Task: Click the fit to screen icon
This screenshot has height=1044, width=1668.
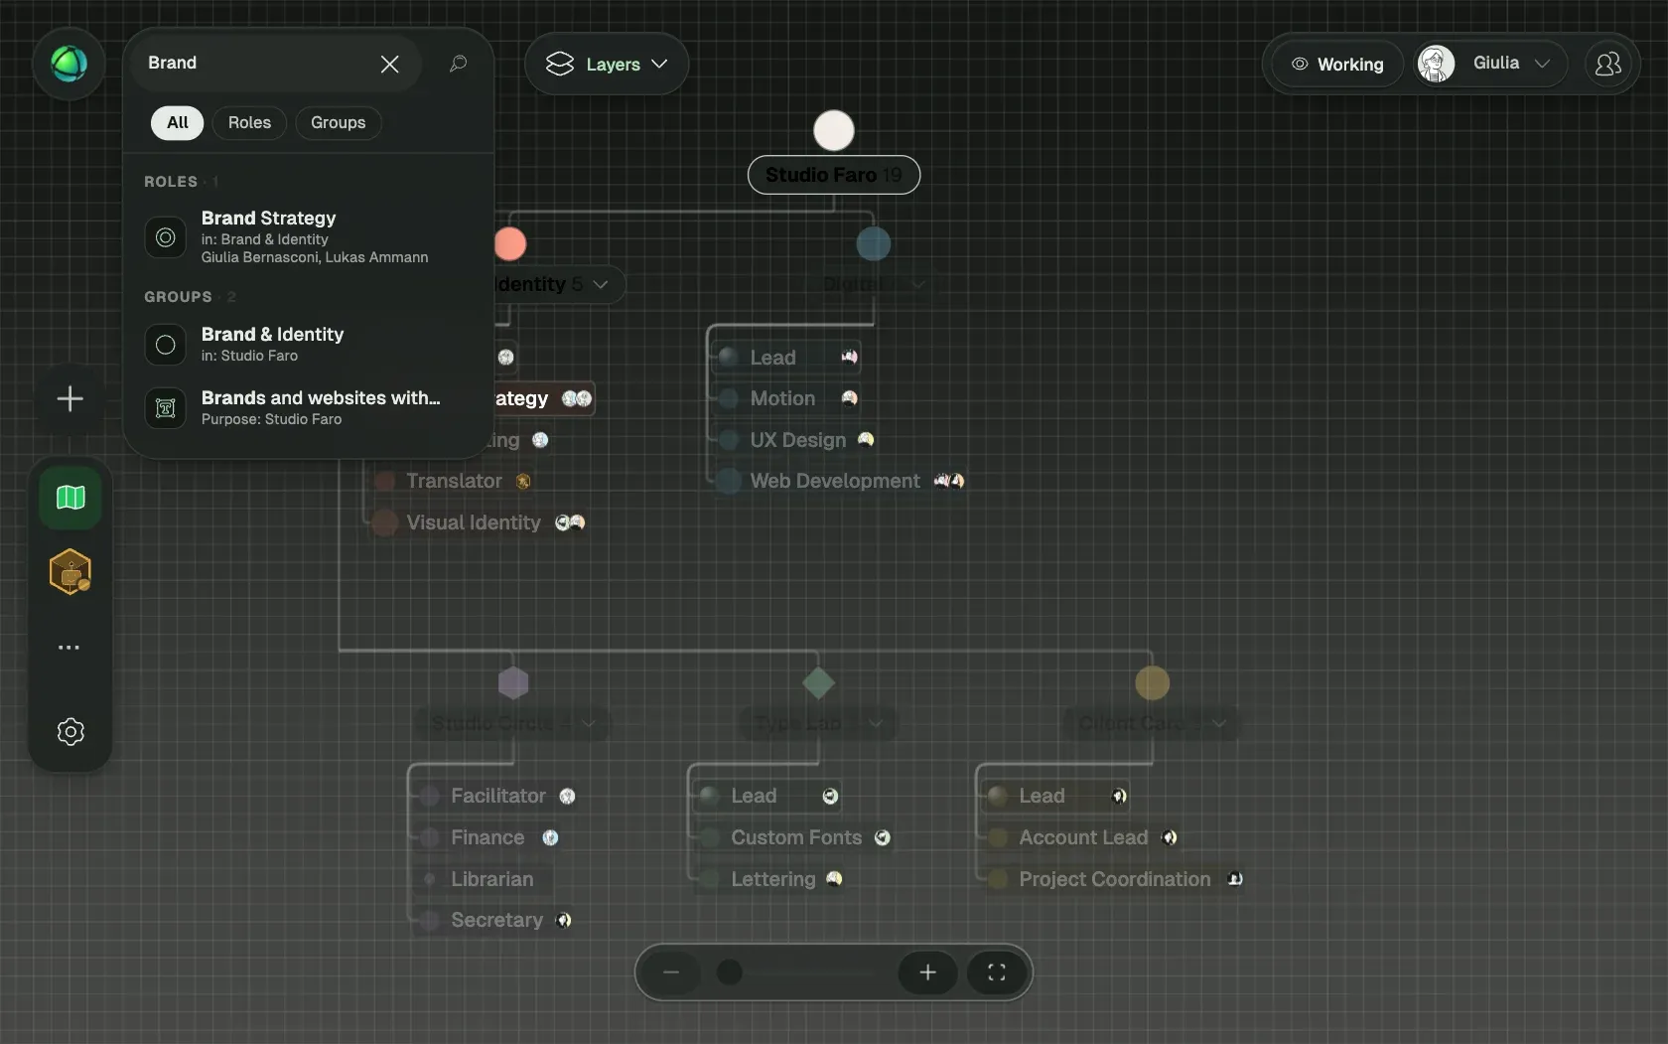Action: [997, 972]
